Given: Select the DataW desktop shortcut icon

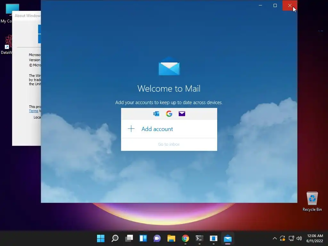Looking at the screenshot, I should (x=6, y=45).
